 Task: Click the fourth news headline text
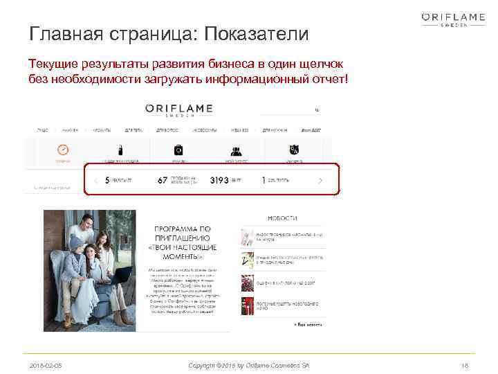click(x=287, y=305)
